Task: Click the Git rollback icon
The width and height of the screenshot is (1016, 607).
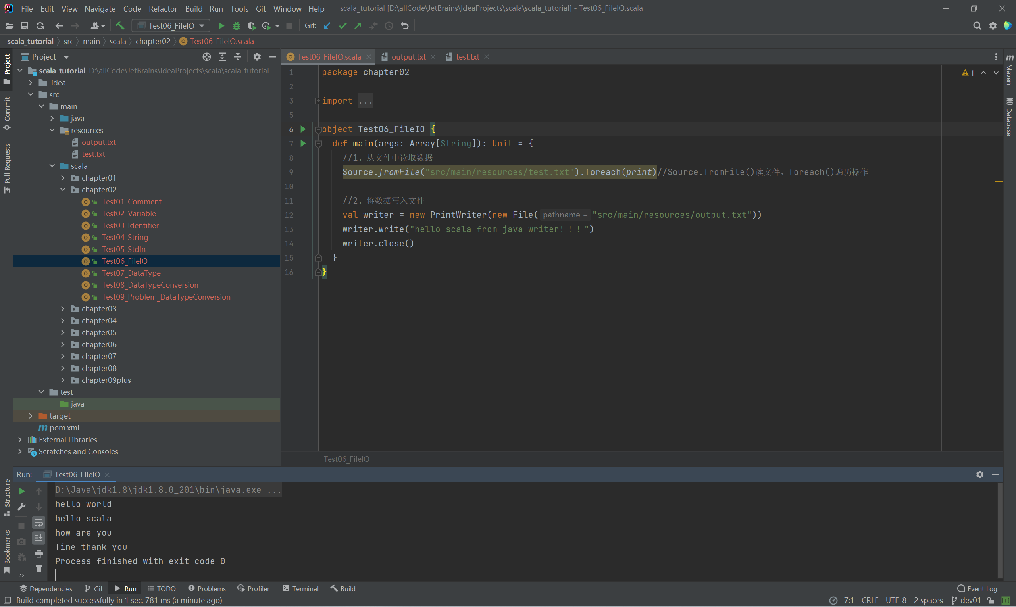Action: pyautogui.click(x=405, y=26)
